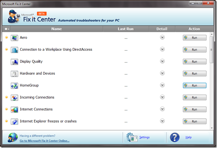Click the star beside Internet Explorer freezes
Image resolution: width=217 pixels, height=148 pixels.
(6, 121)
